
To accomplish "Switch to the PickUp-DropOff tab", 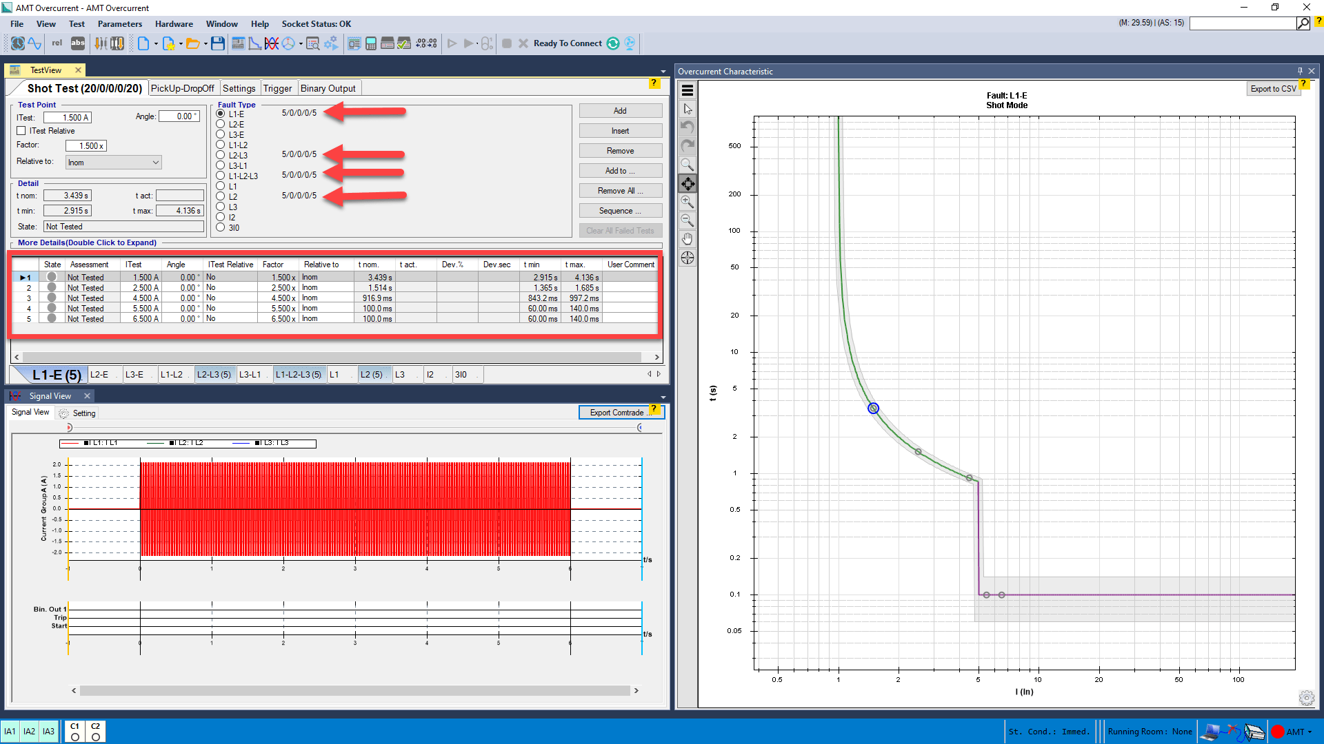I will [x=182, y=88].
